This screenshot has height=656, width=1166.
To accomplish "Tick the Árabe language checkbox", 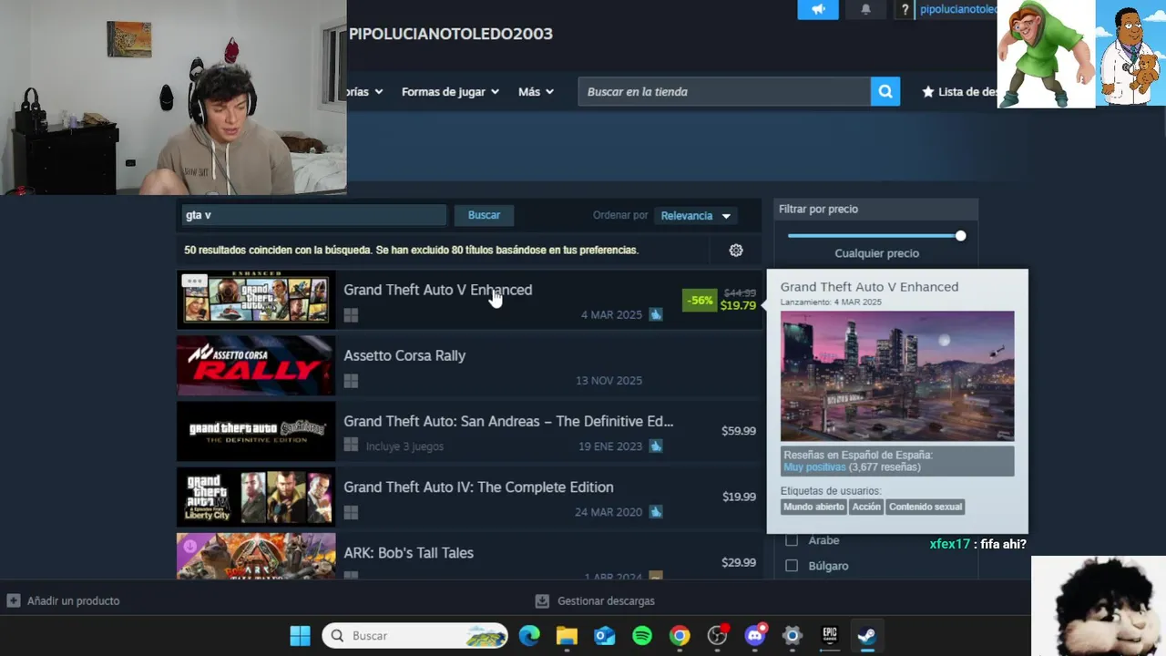I will [792, 540].
